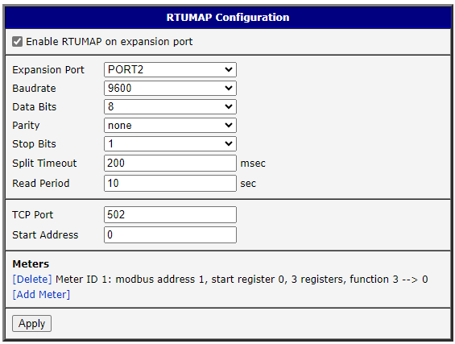Delete Meter ID 1 via Delete link
Viewport: 455px width, 344px height.
pyautogui.click(x=32, y=280)
